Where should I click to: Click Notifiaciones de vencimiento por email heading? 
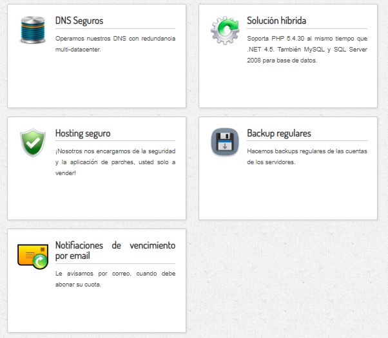click(x=115, y=250)
